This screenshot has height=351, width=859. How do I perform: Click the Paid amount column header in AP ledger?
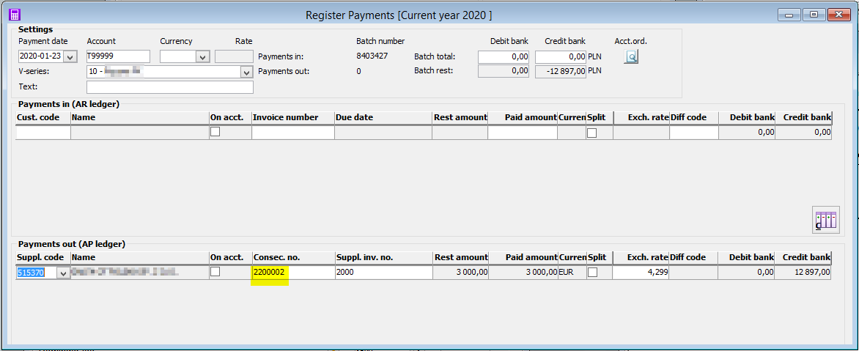coord(531,257)
